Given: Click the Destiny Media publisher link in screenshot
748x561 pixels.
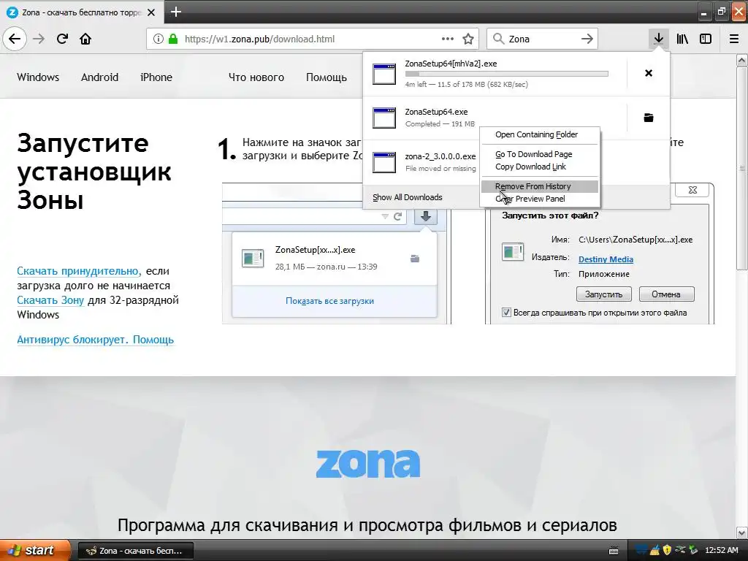Looking at the screenshot, I should 606,259.
